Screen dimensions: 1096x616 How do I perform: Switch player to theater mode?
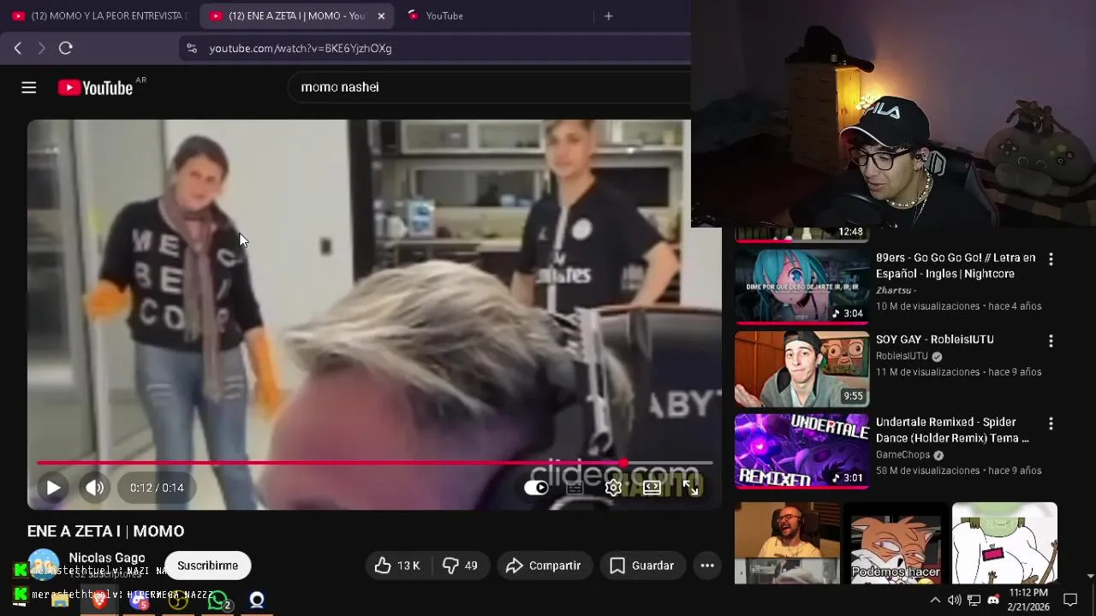pyautogui.click(x=652, y=488)
